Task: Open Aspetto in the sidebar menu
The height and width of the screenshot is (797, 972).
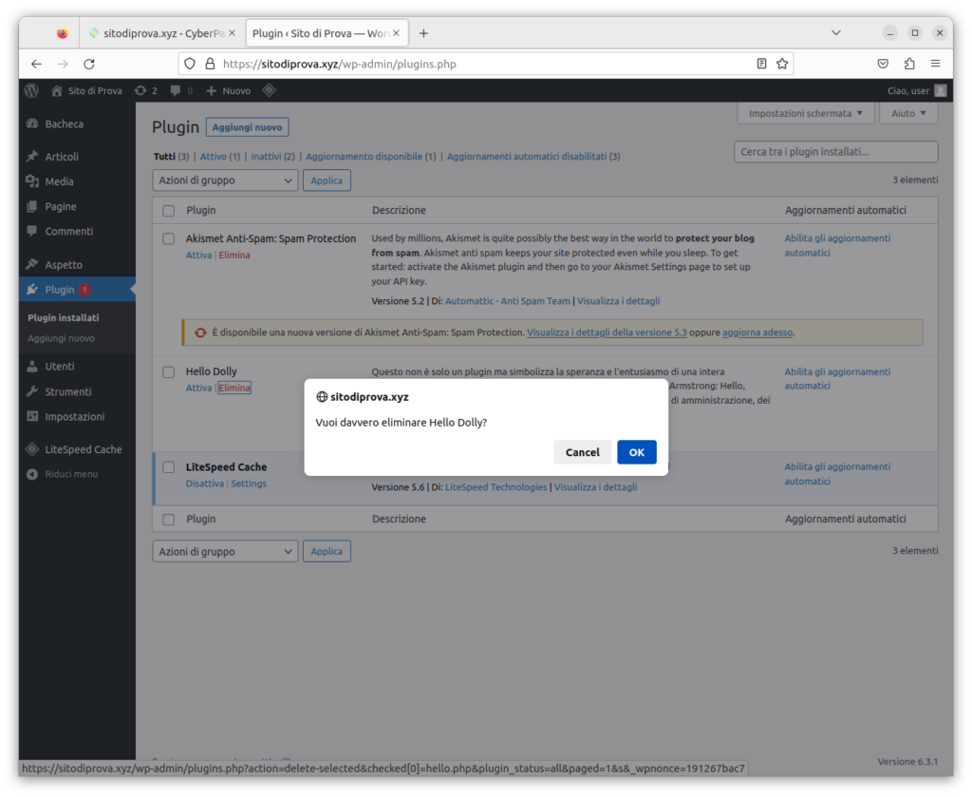Action: coord(64,265)
